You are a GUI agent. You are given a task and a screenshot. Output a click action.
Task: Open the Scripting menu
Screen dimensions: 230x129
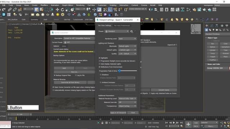(x=113, y=5)
